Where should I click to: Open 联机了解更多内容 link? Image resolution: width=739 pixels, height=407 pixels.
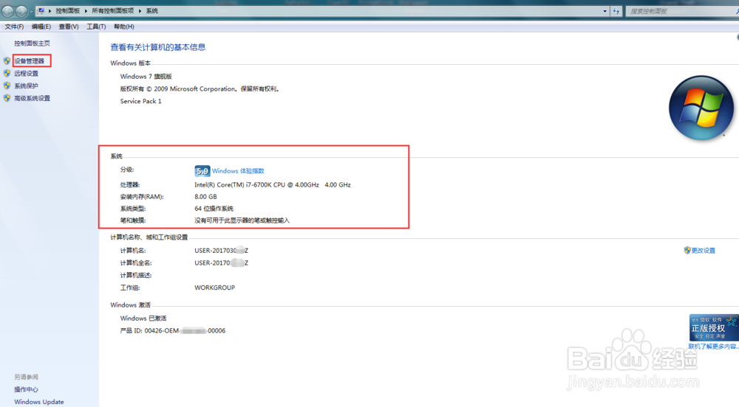[714, 347]
